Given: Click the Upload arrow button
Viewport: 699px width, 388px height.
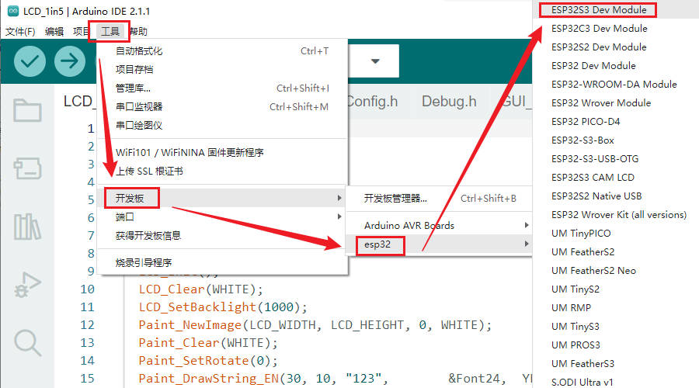Looking at the screenshot, I should (70, 61).
